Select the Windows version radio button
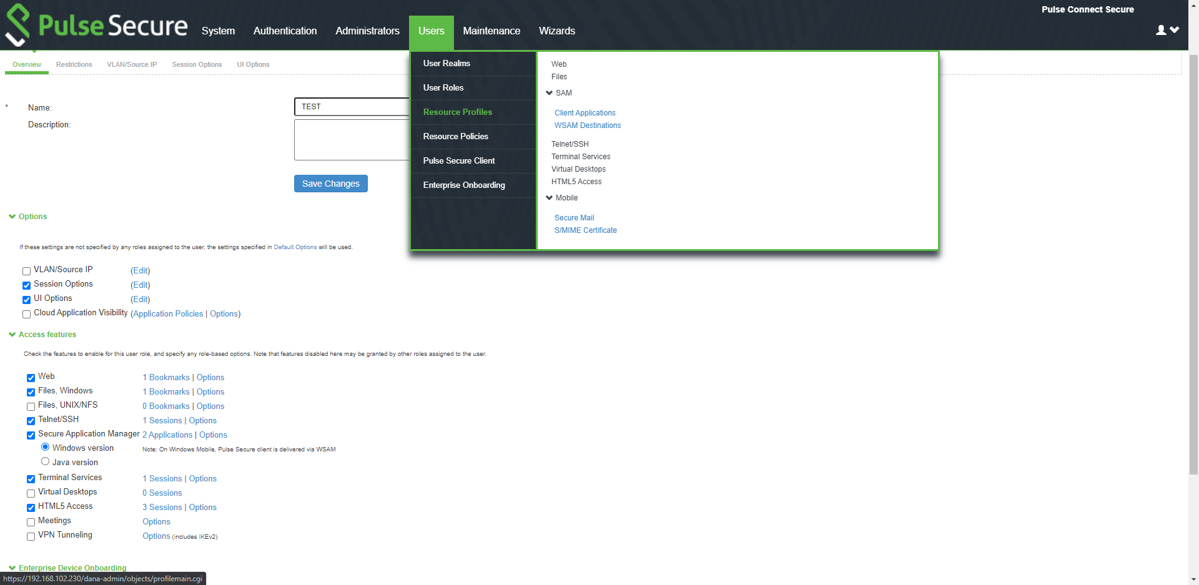Viewport: 1199px width, 585px height. [45, 447]
